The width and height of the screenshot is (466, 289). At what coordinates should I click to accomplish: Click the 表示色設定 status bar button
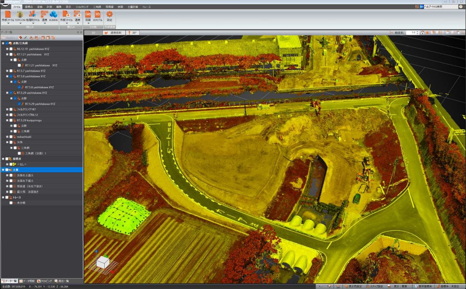(x=353, y=286)
